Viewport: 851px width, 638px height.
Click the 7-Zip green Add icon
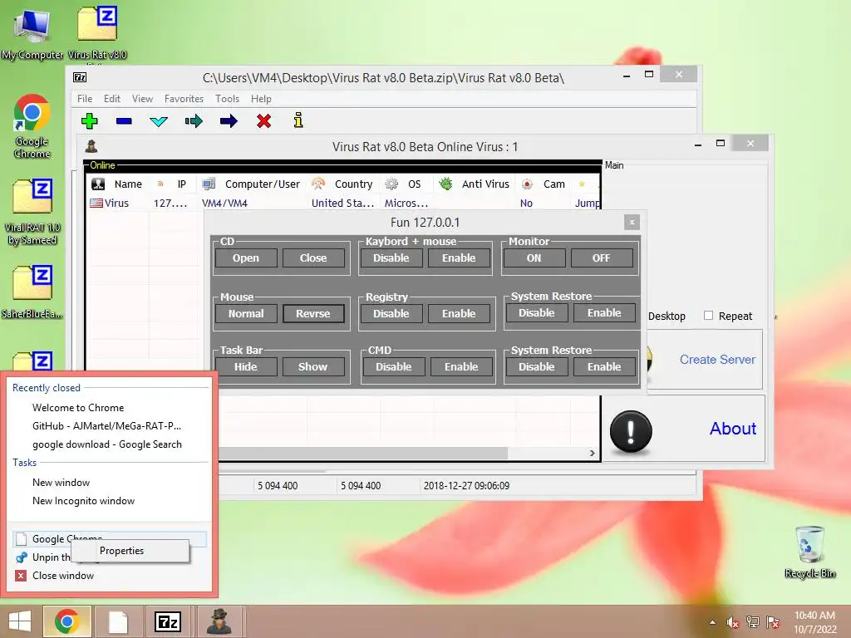90,120
